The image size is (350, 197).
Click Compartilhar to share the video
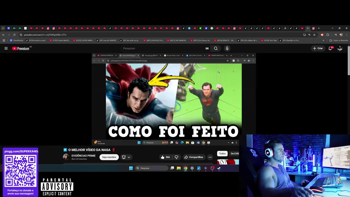(x=194, y=157)
